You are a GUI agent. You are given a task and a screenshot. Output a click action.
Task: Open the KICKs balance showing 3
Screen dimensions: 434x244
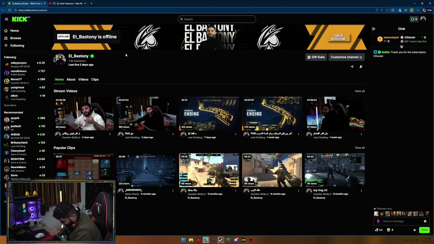(414, 19)
